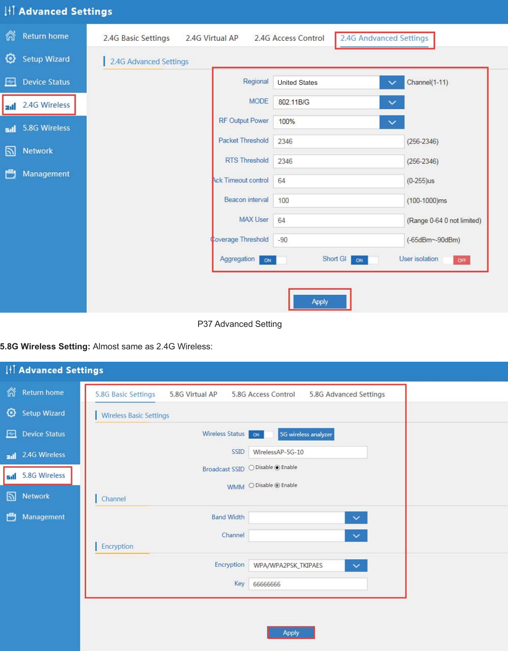Click the Management briefcase icon in bottom panel
Image resolution: width=508 pixels, height=651 pixels.
[11, 517]
